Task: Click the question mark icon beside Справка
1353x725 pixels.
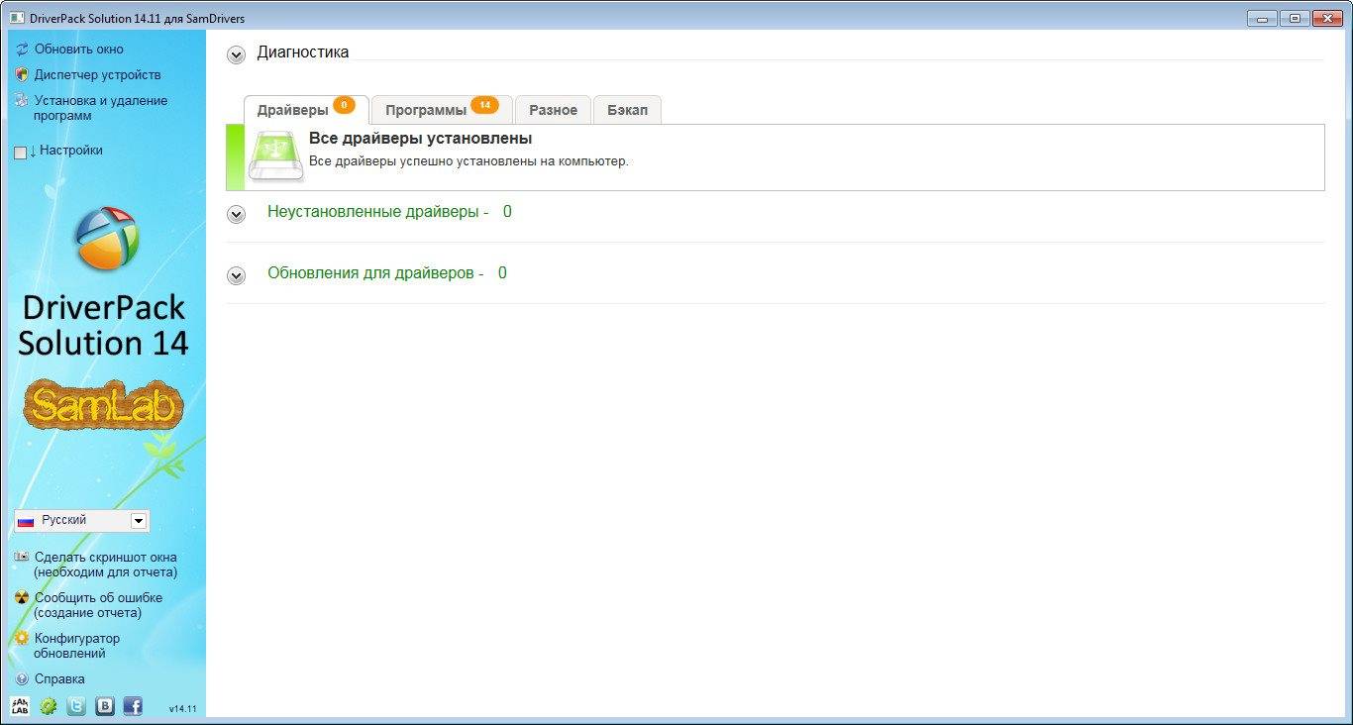Action: point(22,679)
